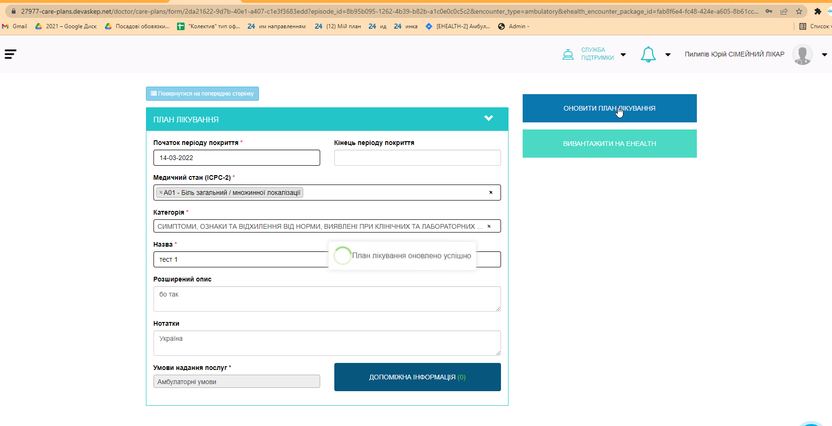
Task: Expand the СЛУЖБА ПІДТРИМКИ dropdown arrow
Action: (623, 55)
